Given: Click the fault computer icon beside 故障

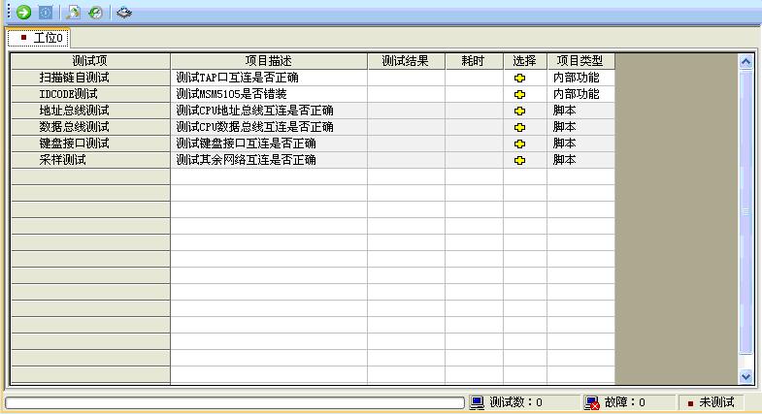Looking at the screenshot, I should pyautogui.click(x=592, y=402).
